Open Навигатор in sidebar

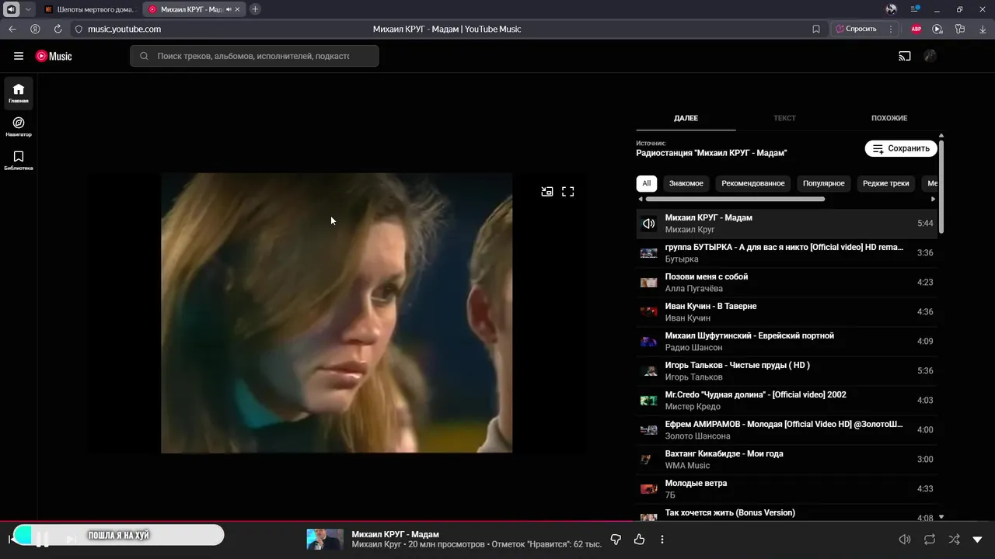tap(19, 127)
